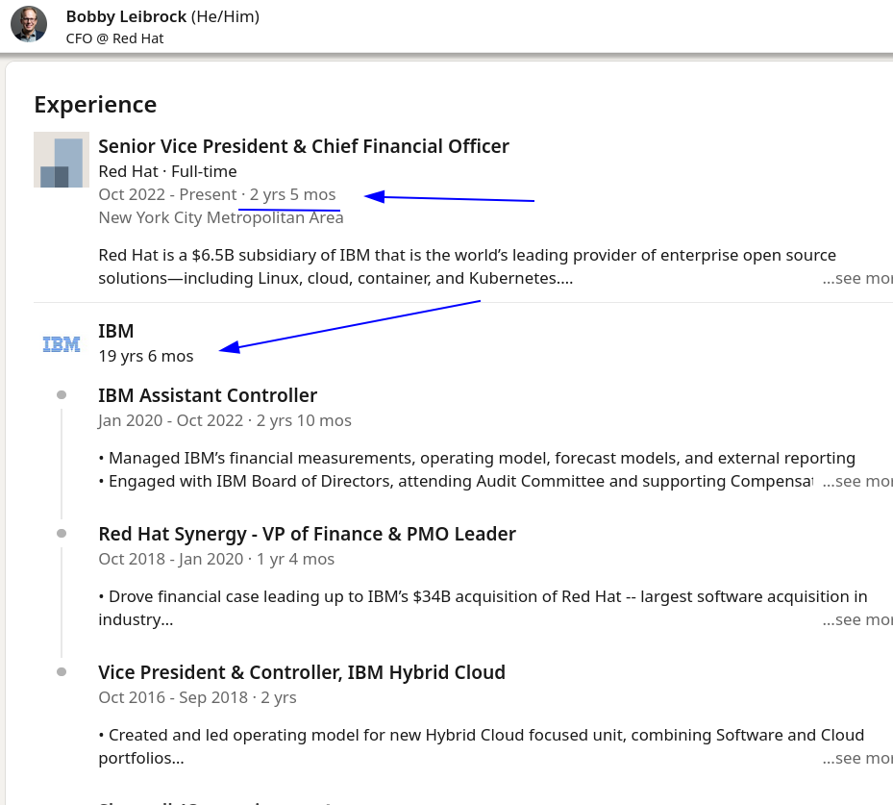
Task: Click Red Hat Synergy - VP of Finance title
Action: pos(307,534)
